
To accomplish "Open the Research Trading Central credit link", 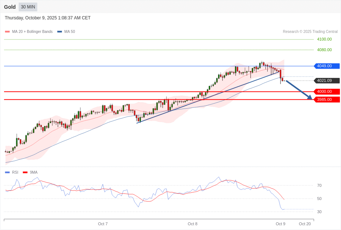I will [310, 32].
